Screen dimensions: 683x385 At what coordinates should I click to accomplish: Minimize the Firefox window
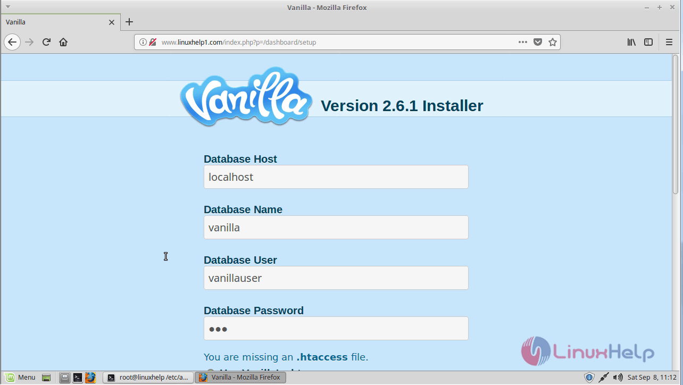[x=647, y=7]
